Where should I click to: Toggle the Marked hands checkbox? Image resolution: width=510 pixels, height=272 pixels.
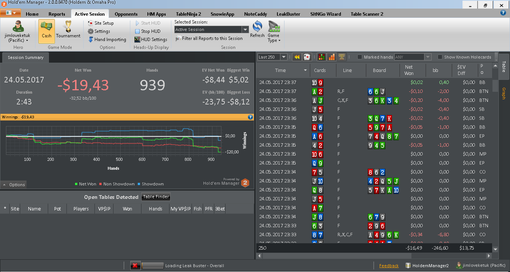click(x=360, y=57)
